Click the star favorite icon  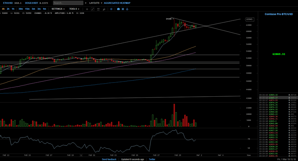(x=111, y=9)
